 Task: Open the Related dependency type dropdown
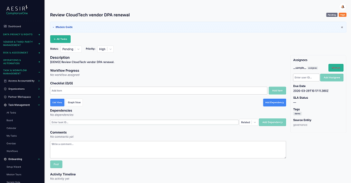(x=249, y=122)
